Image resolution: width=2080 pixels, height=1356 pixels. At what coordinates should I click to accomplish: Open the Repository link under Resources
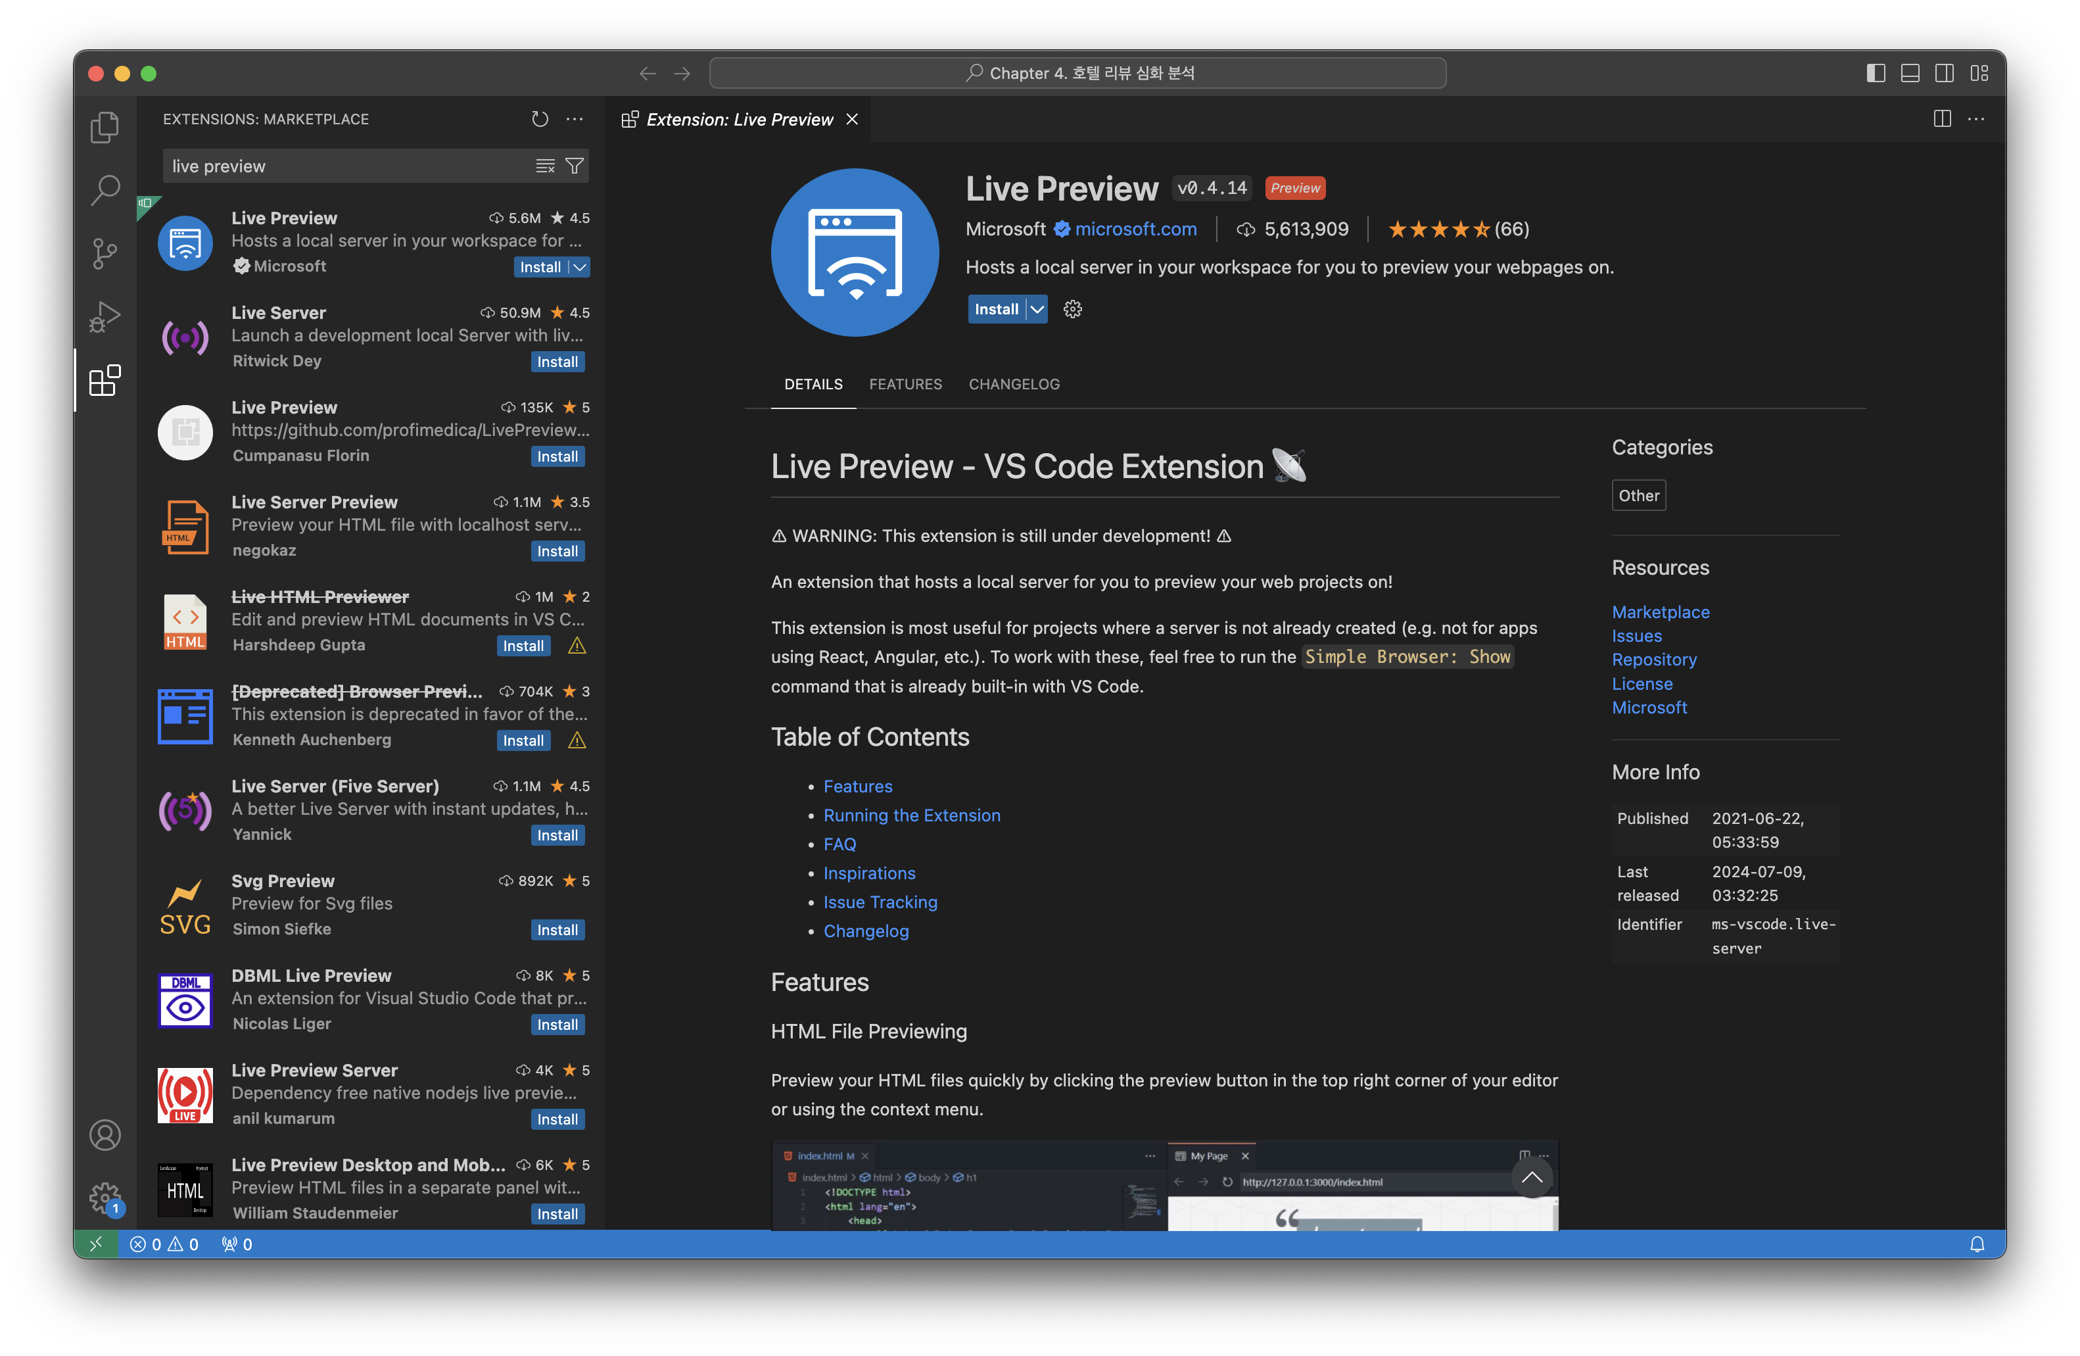coord(1653,660)
